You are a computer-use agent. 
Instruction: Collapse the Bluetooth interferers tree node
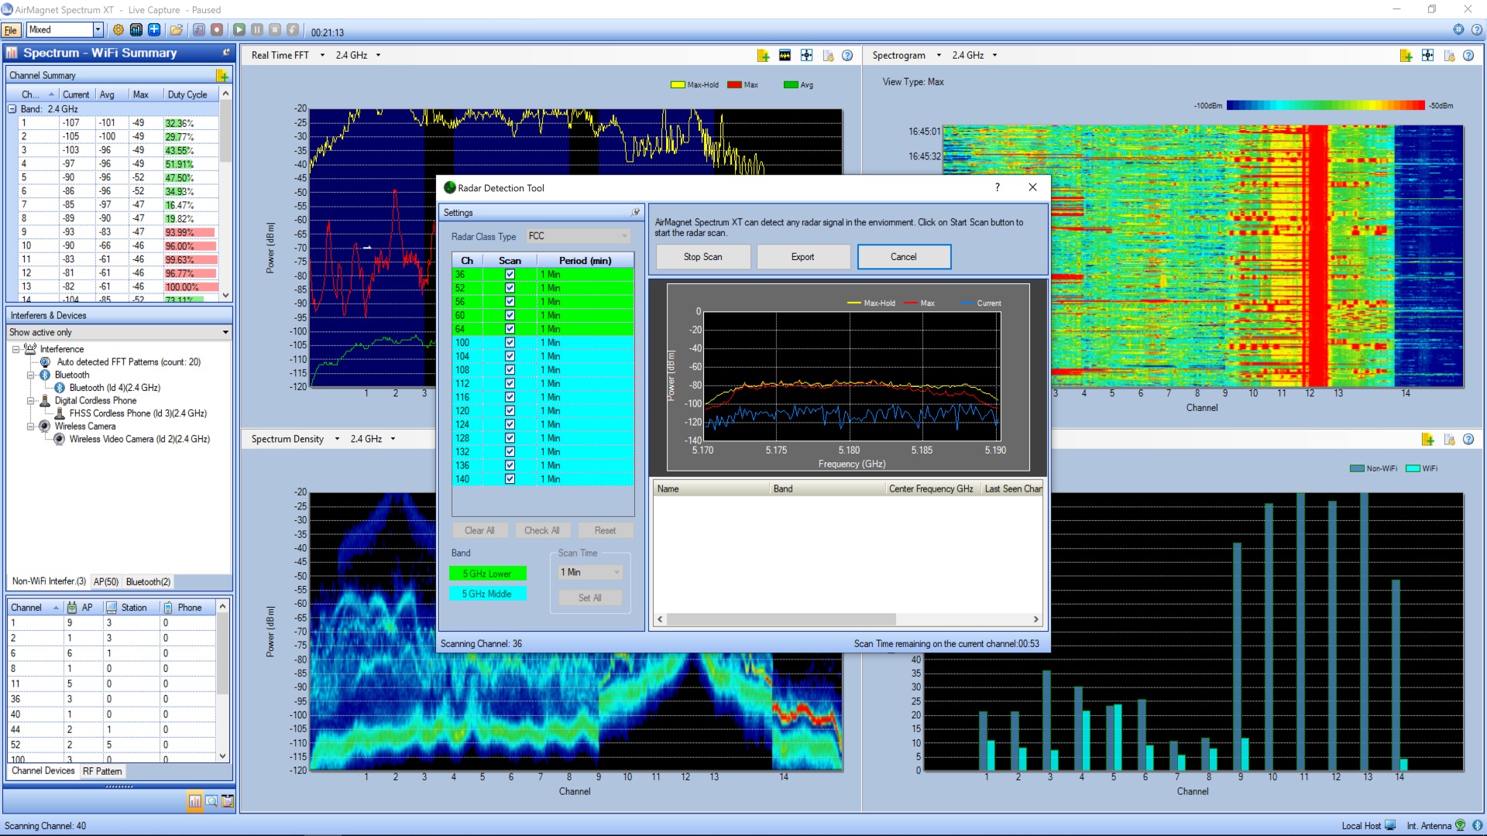31,375
